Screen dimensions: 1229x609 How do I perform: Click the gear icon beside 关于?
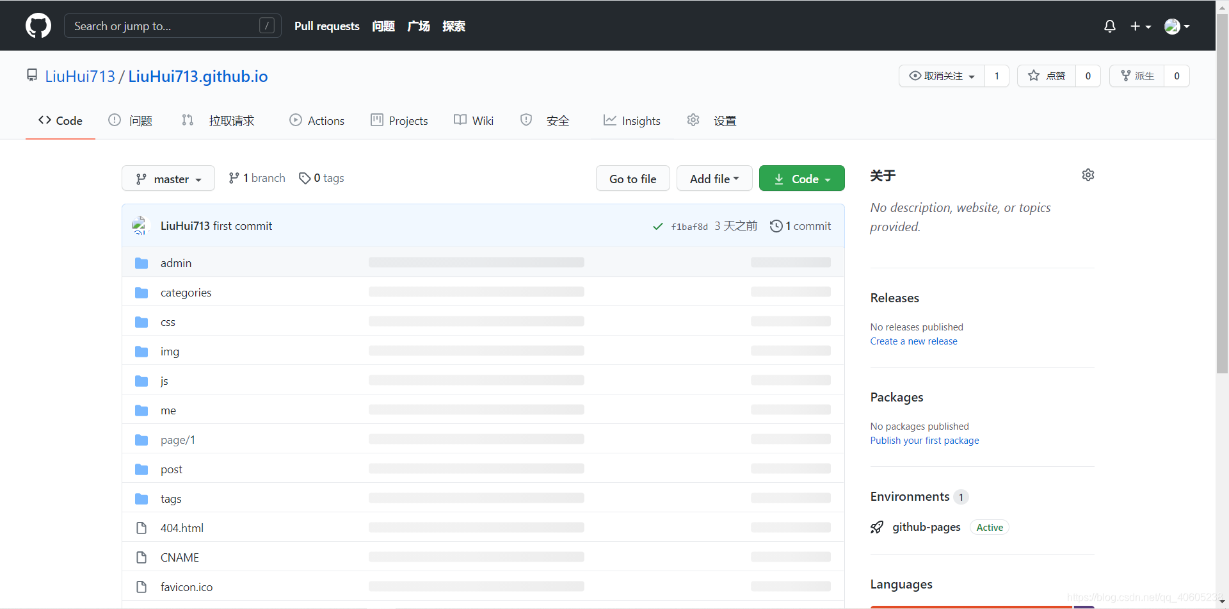tap(1088, 175)
